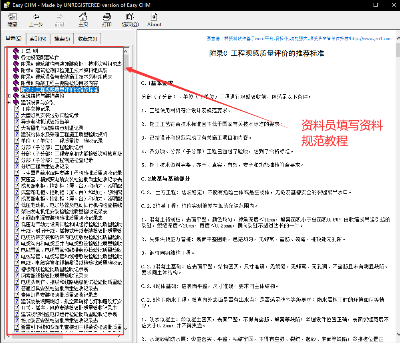Expand the 建筑设备与安装 tree node

(8, 102)
